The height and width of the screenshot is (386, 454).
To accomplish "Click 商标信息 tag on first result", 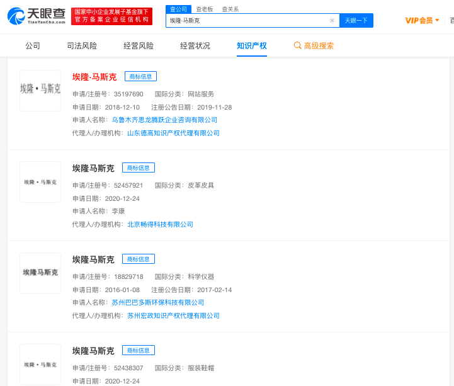I will click(x=140, y=76).
